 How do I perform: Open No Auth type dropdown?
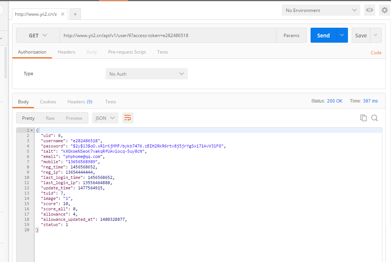[x=147, y=74]
